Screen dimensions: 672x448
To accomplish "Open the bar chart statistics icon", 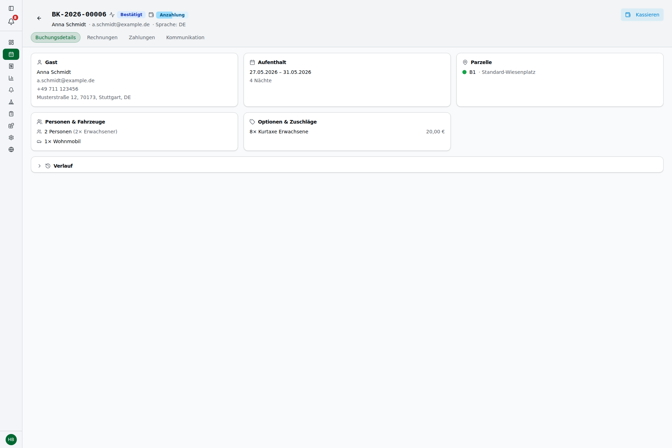I will (x=11, y=78).
